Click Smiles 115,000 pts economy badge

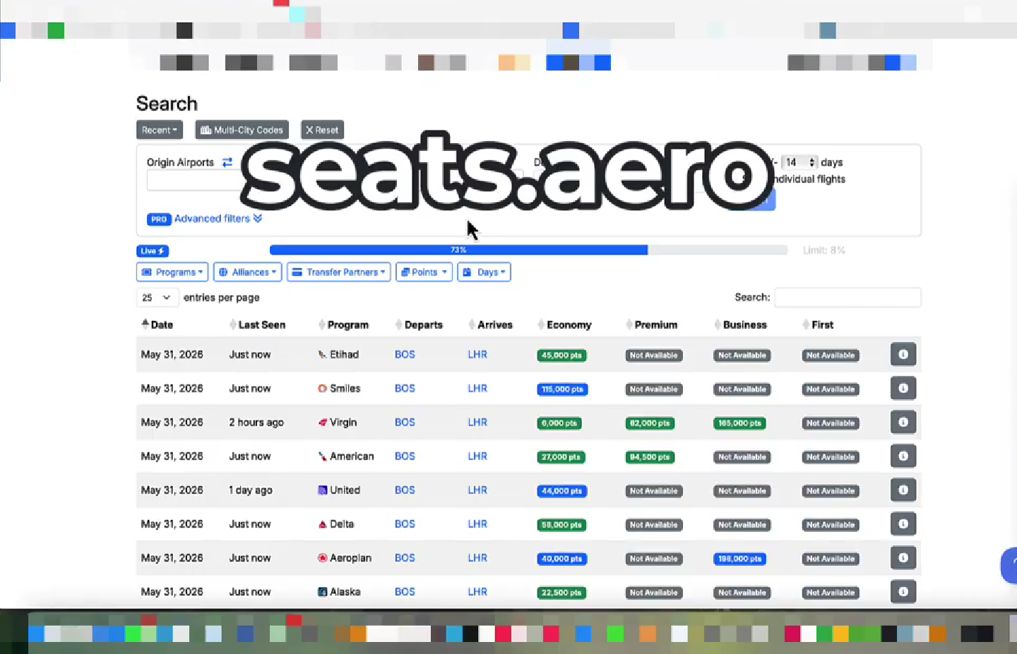pos(562,389)
